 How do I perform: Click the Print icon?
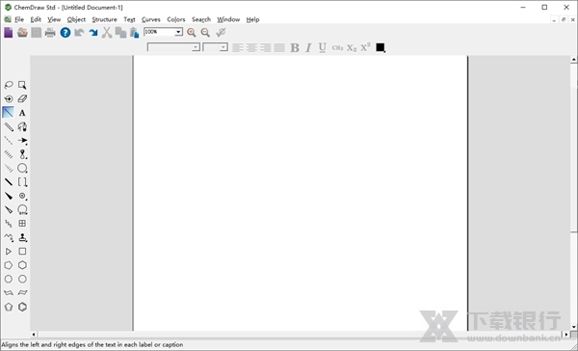click(50, 33)
